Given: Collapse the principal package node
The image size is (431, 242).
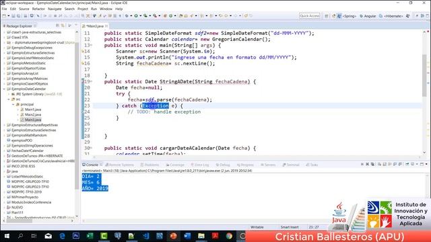Looking at the screenshot, I should (13, 104).
